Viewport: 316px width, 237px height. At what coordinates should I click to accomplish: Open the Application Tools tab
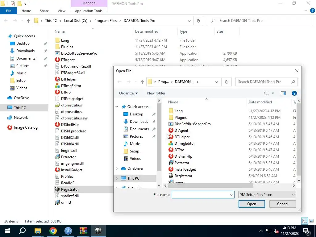[89, 11]
